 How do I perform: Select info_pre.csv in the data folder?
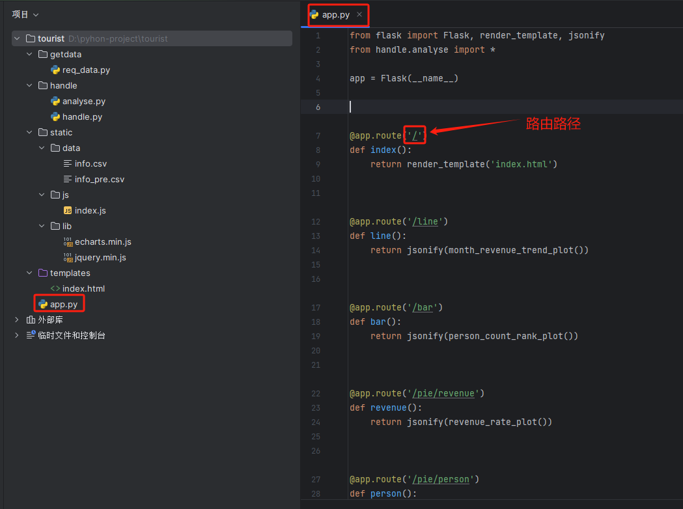(x=99, y=180)
